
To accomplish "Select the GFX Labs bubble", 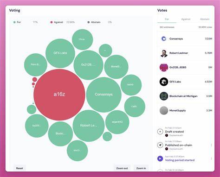I will click(x=60, y=53).
